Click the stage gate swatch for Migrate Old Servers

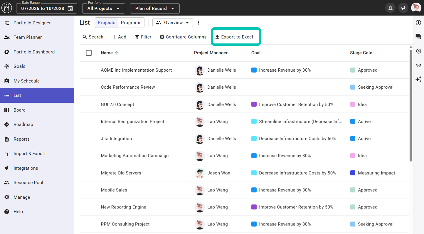coord(353,173)
